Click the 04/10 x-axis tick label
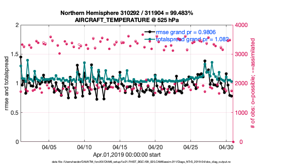Viewport: 295px width, 167px height. click(x=84, y=147)
